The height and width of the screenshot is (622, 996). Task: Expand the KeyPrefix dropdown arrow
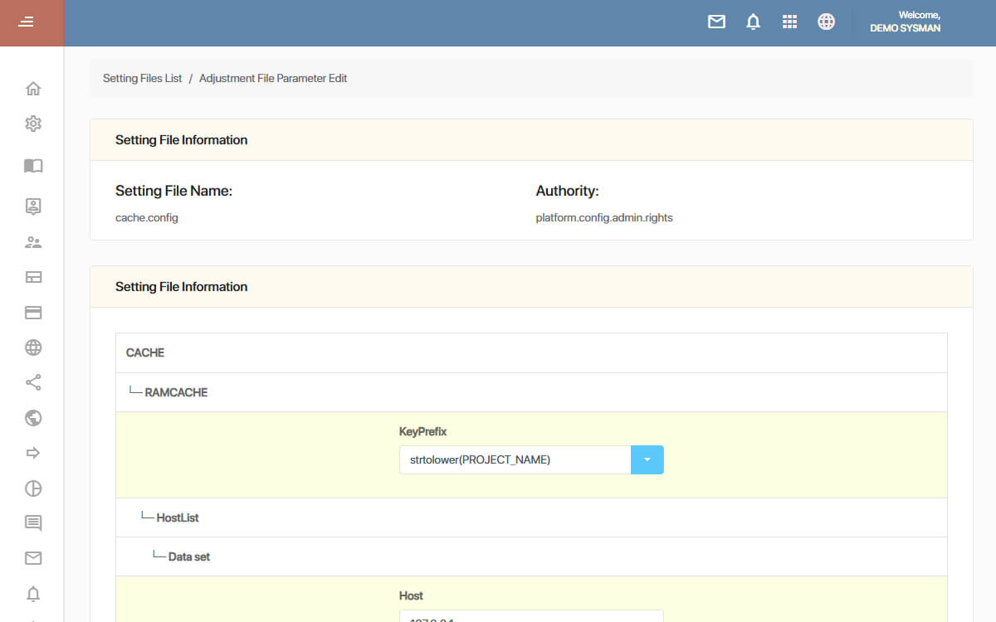[x=647, y=459]
